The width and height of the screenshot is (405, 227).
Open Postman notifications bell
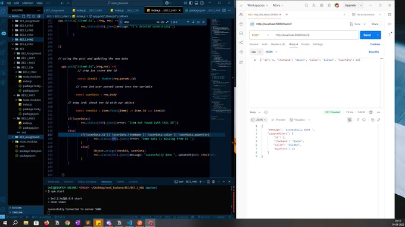(329, 5)
